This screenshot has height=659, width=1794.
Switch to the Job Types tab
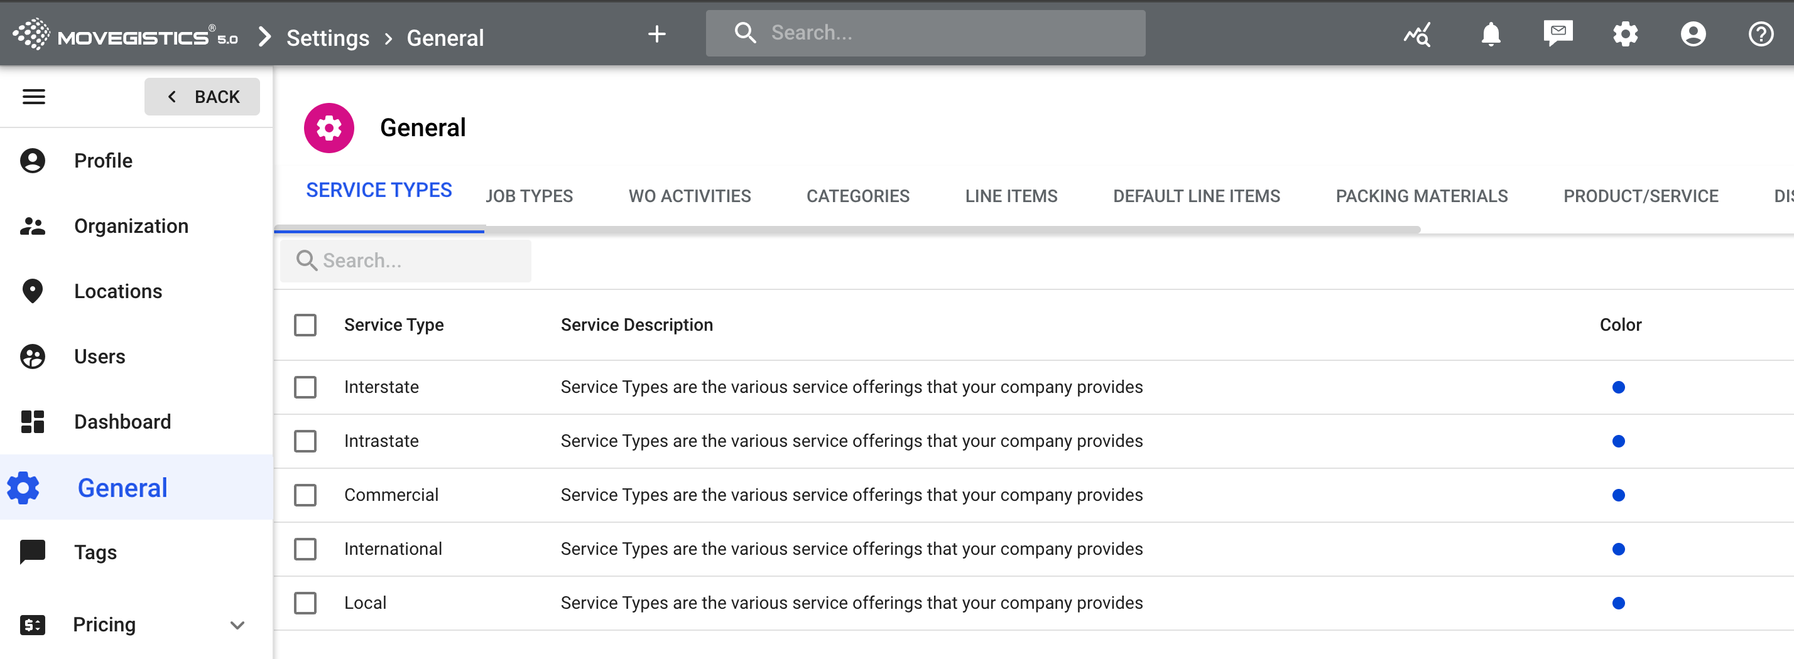point(529,196)
